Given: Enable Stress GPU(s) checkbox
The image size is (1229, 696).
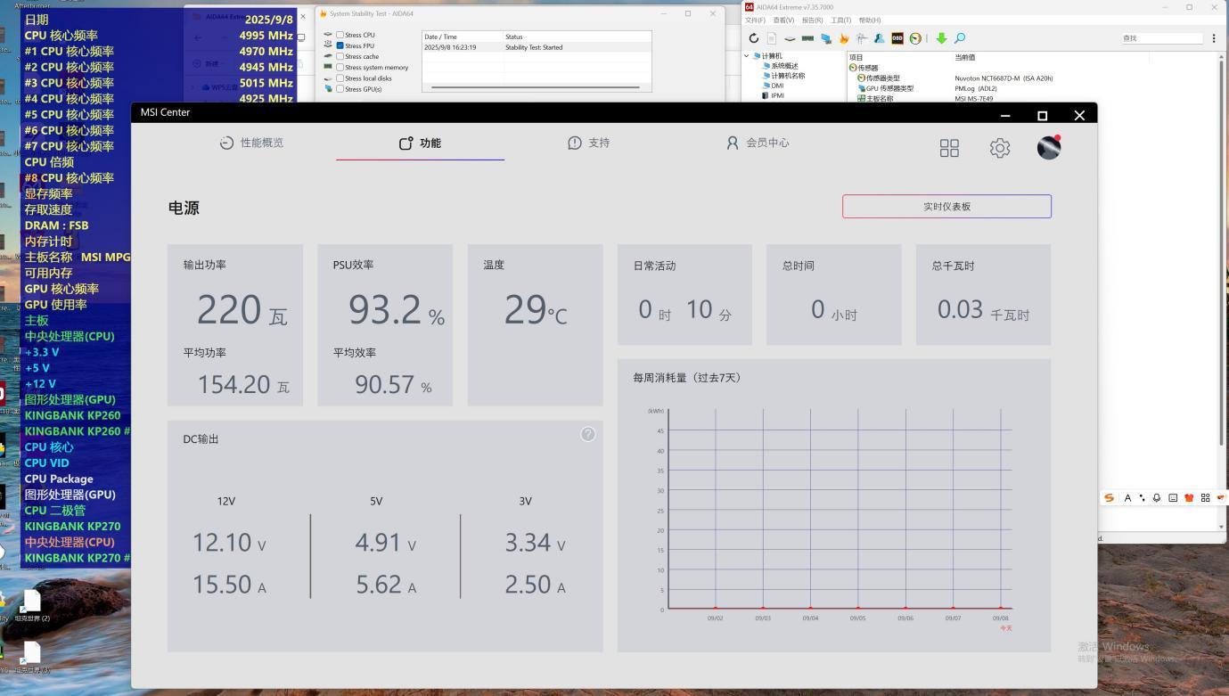Looking at the screenshot, I should [x=340, y=89].
